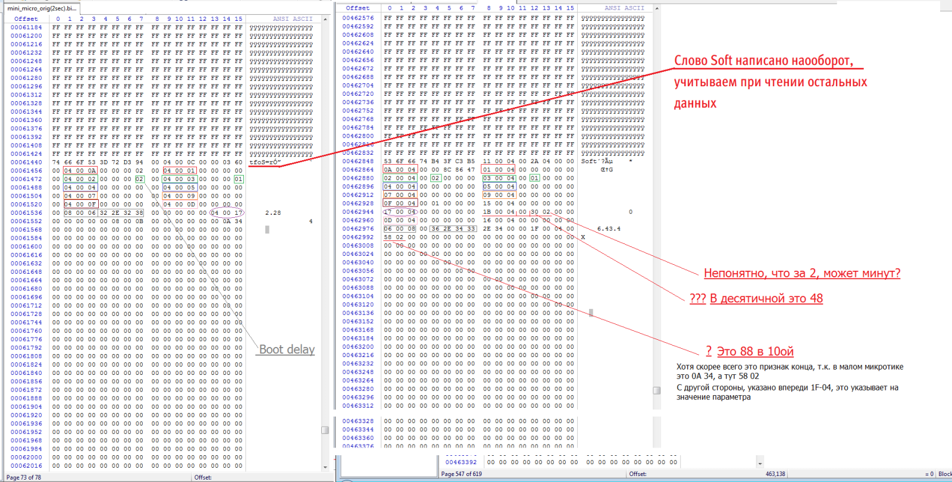952x482 pixels.
Task: Click the left pane scrollbar thumb
Action: pos(325,430)
